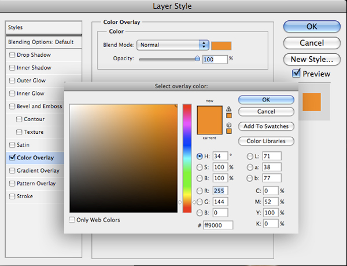Viewport: 347px width, 266px height.
Task: Click the Lab b field showing 77
Action: [x=272, y=178]
